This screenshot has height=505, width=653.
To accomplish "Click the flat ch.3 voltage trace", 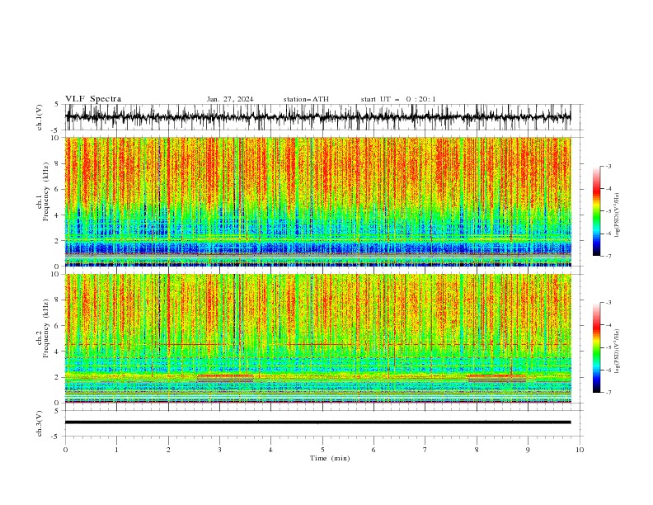I will [317, 422].
